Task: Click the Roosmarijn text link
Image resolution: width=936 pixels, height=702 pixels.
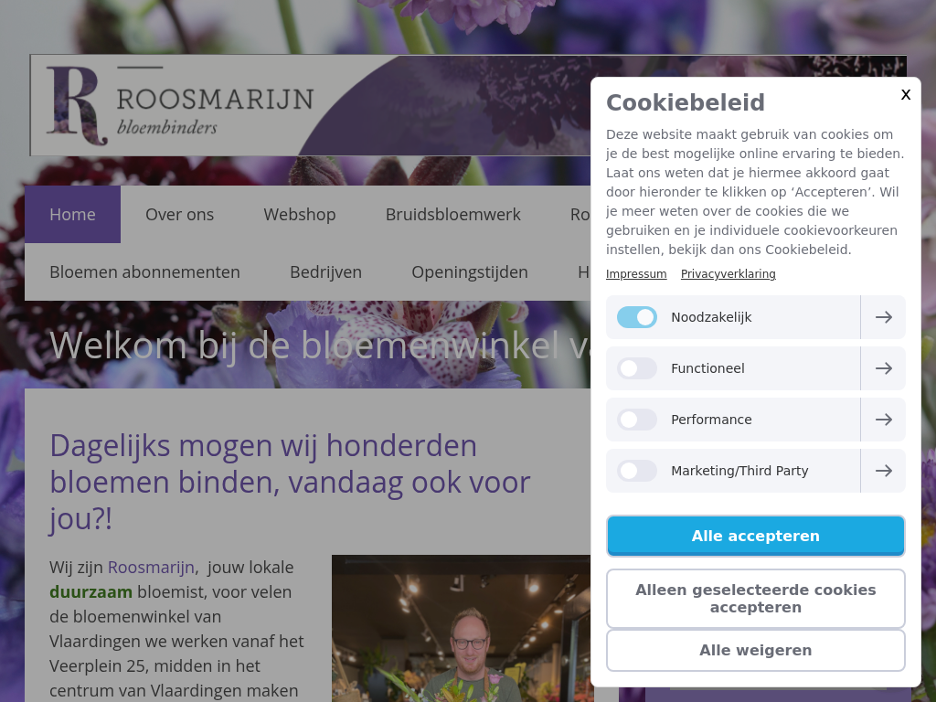Action: point(151,567)
